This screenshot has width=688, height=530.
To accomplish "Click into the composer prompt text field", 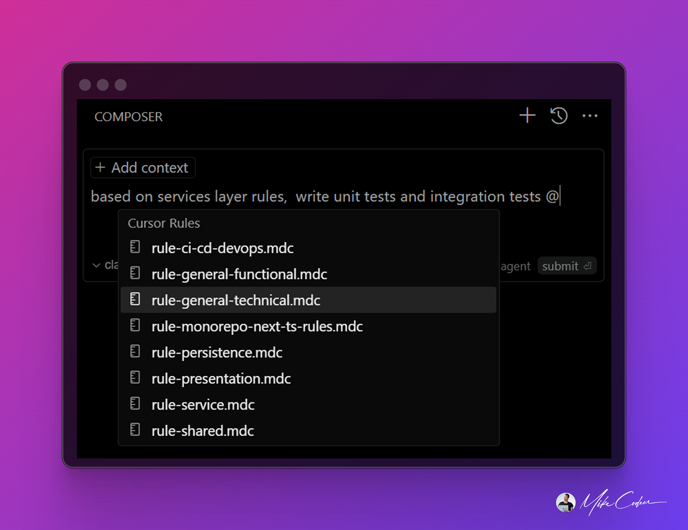I will click(344, 196).
